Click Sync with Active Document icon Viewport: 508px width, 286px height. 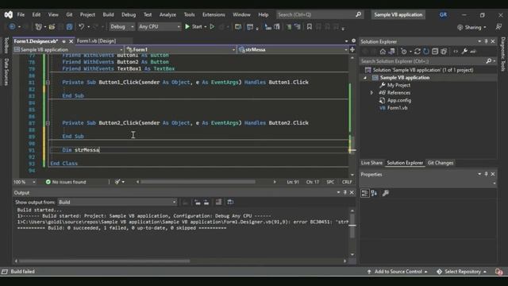[x=418, y=51]
